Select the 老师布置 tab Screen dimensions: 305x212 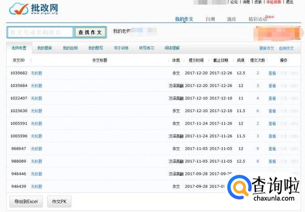point(19,48)
